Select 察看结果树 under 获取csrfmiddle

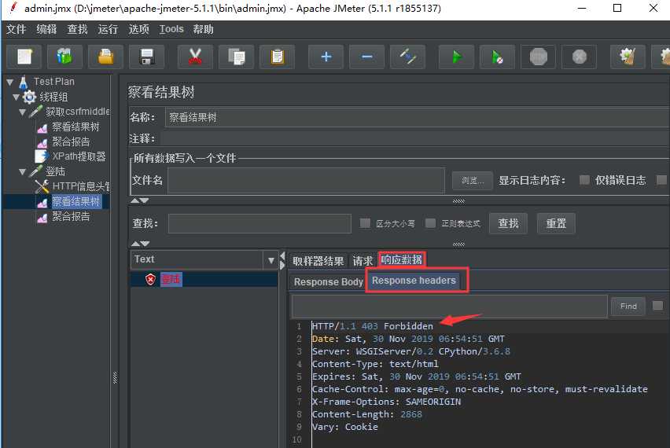pyautogui.click(x=75, y=127)
